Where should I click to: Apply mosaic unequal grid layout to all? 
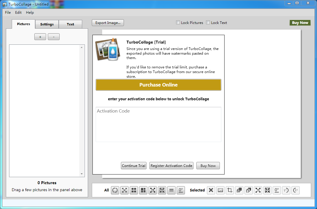coord(143,190)
